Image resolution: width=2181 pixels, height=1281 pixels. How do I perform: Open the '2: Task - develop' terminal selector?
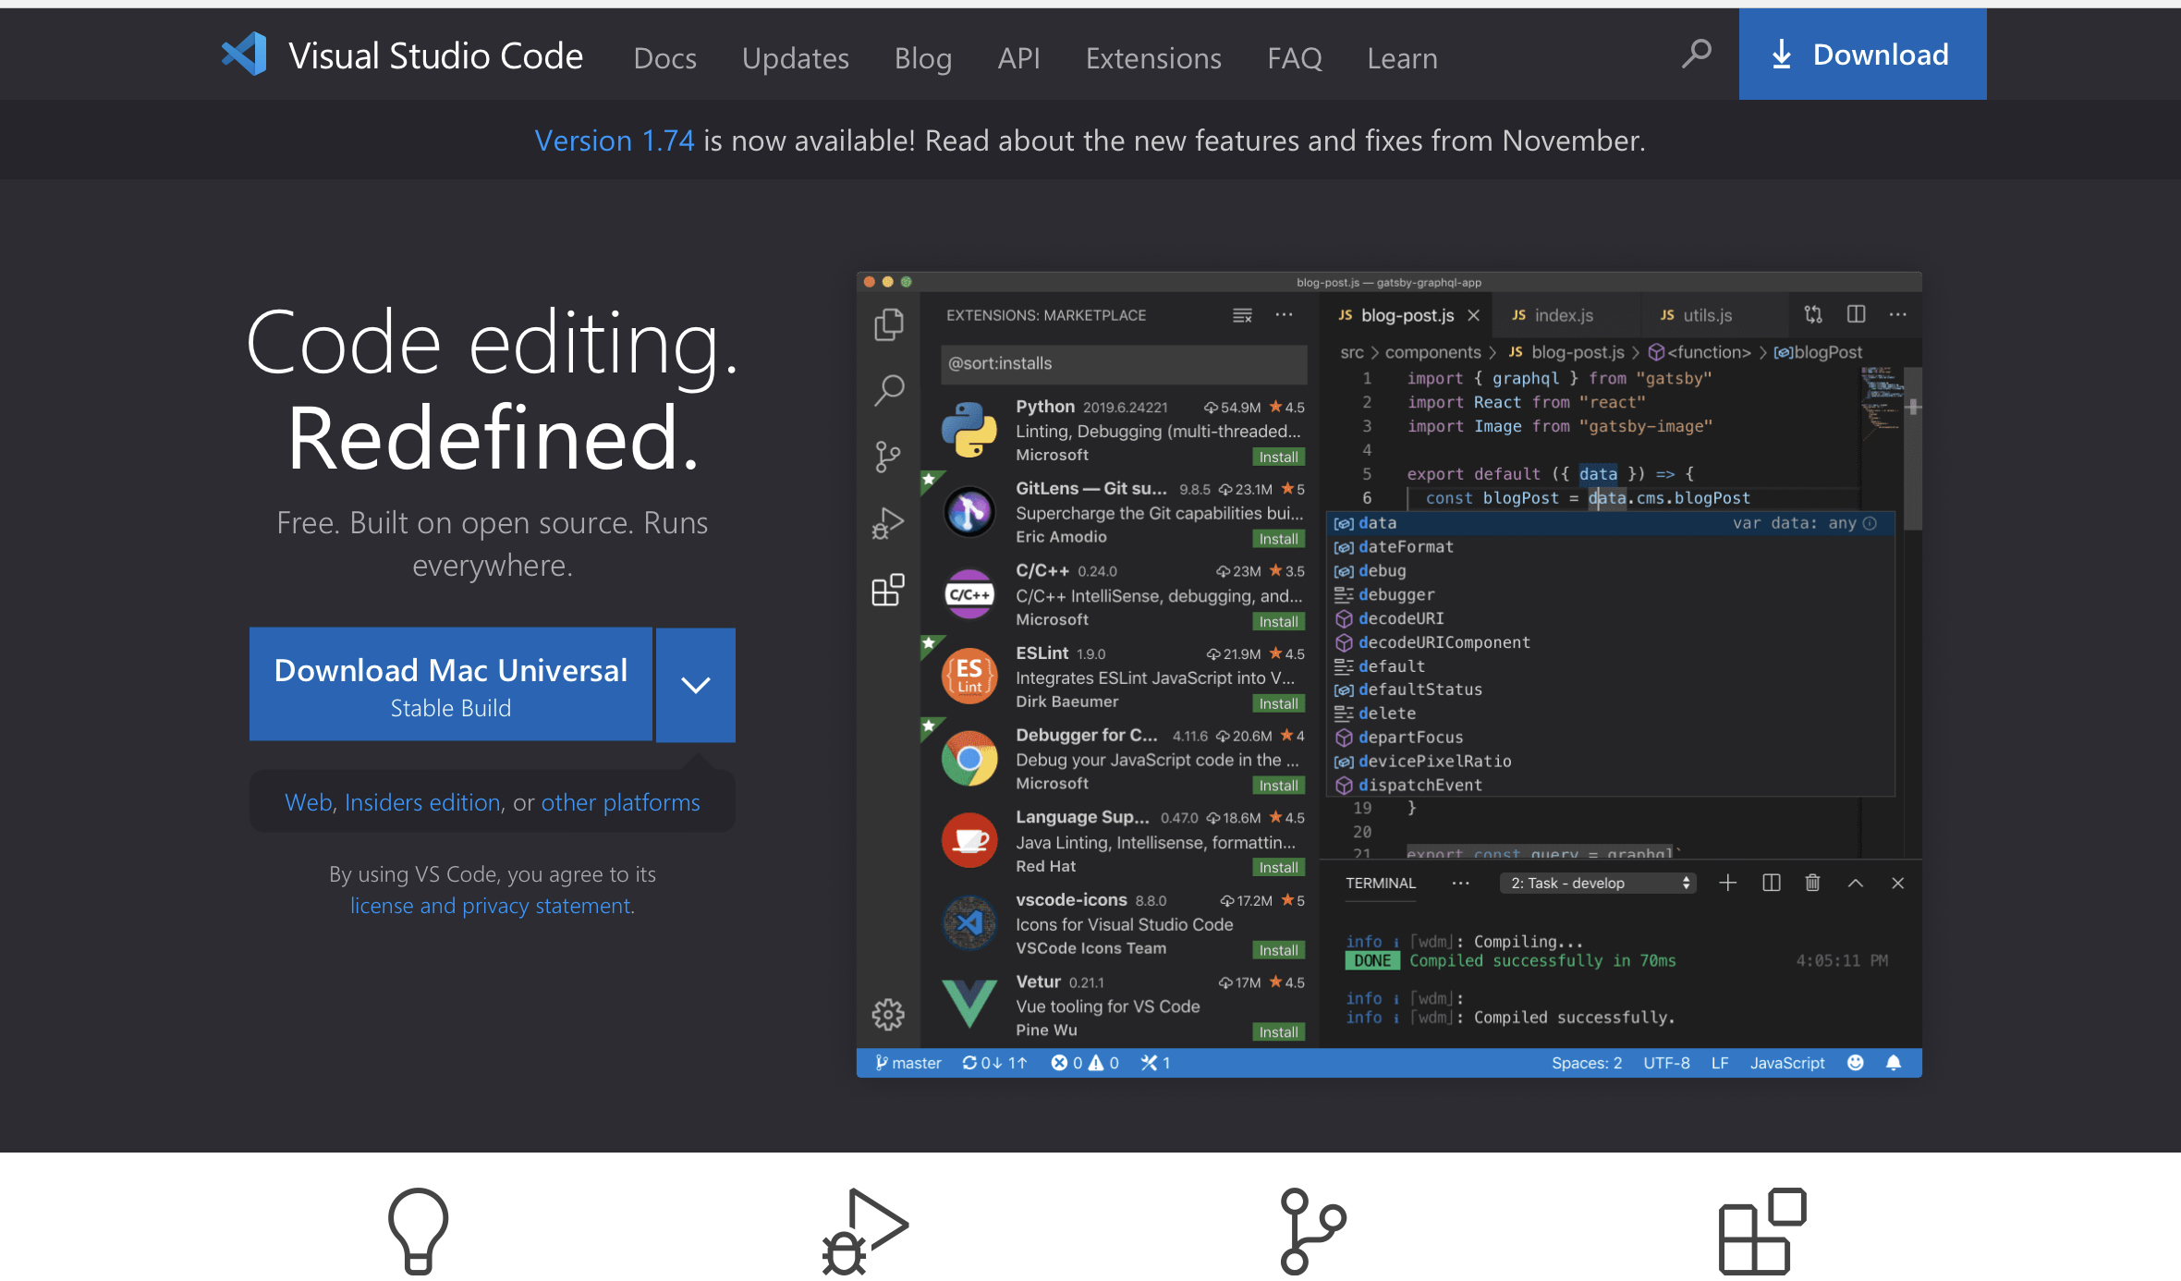click(x=1599, y=884)
